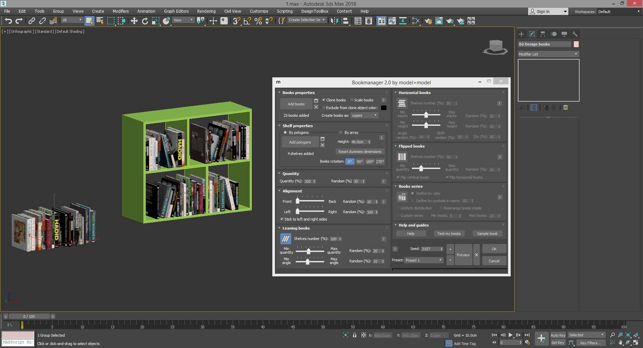Activate the Select Object tool

[89, 21]
